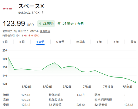Click the スペースX company title

(31, 6)
